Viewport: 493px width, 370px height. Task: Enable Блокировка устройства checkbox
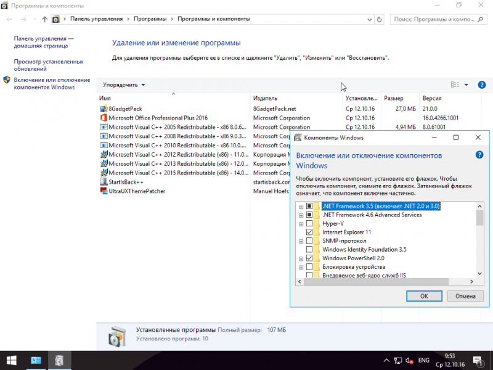[x=309, y=267]
